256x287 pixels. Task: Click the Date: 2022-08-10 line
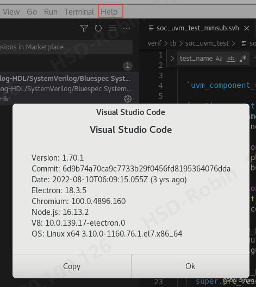coord(109,180)
